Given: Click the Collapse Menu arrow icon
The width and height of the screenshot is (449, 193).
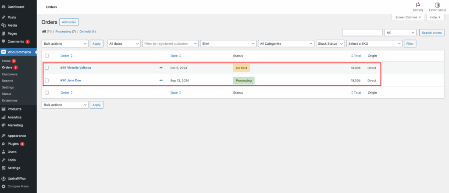Looking at the screenshot, I should [4, 186].
